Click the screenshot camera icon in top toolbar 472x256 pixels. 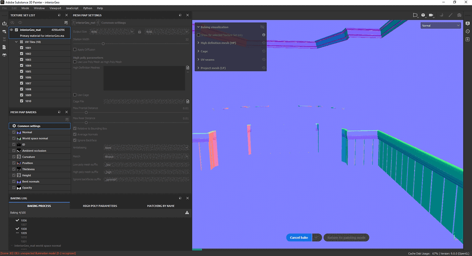[459, 15]
